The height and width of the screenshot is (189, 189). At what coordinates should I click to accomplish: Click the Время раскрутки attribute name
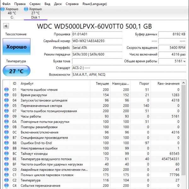tap(34, 95)
